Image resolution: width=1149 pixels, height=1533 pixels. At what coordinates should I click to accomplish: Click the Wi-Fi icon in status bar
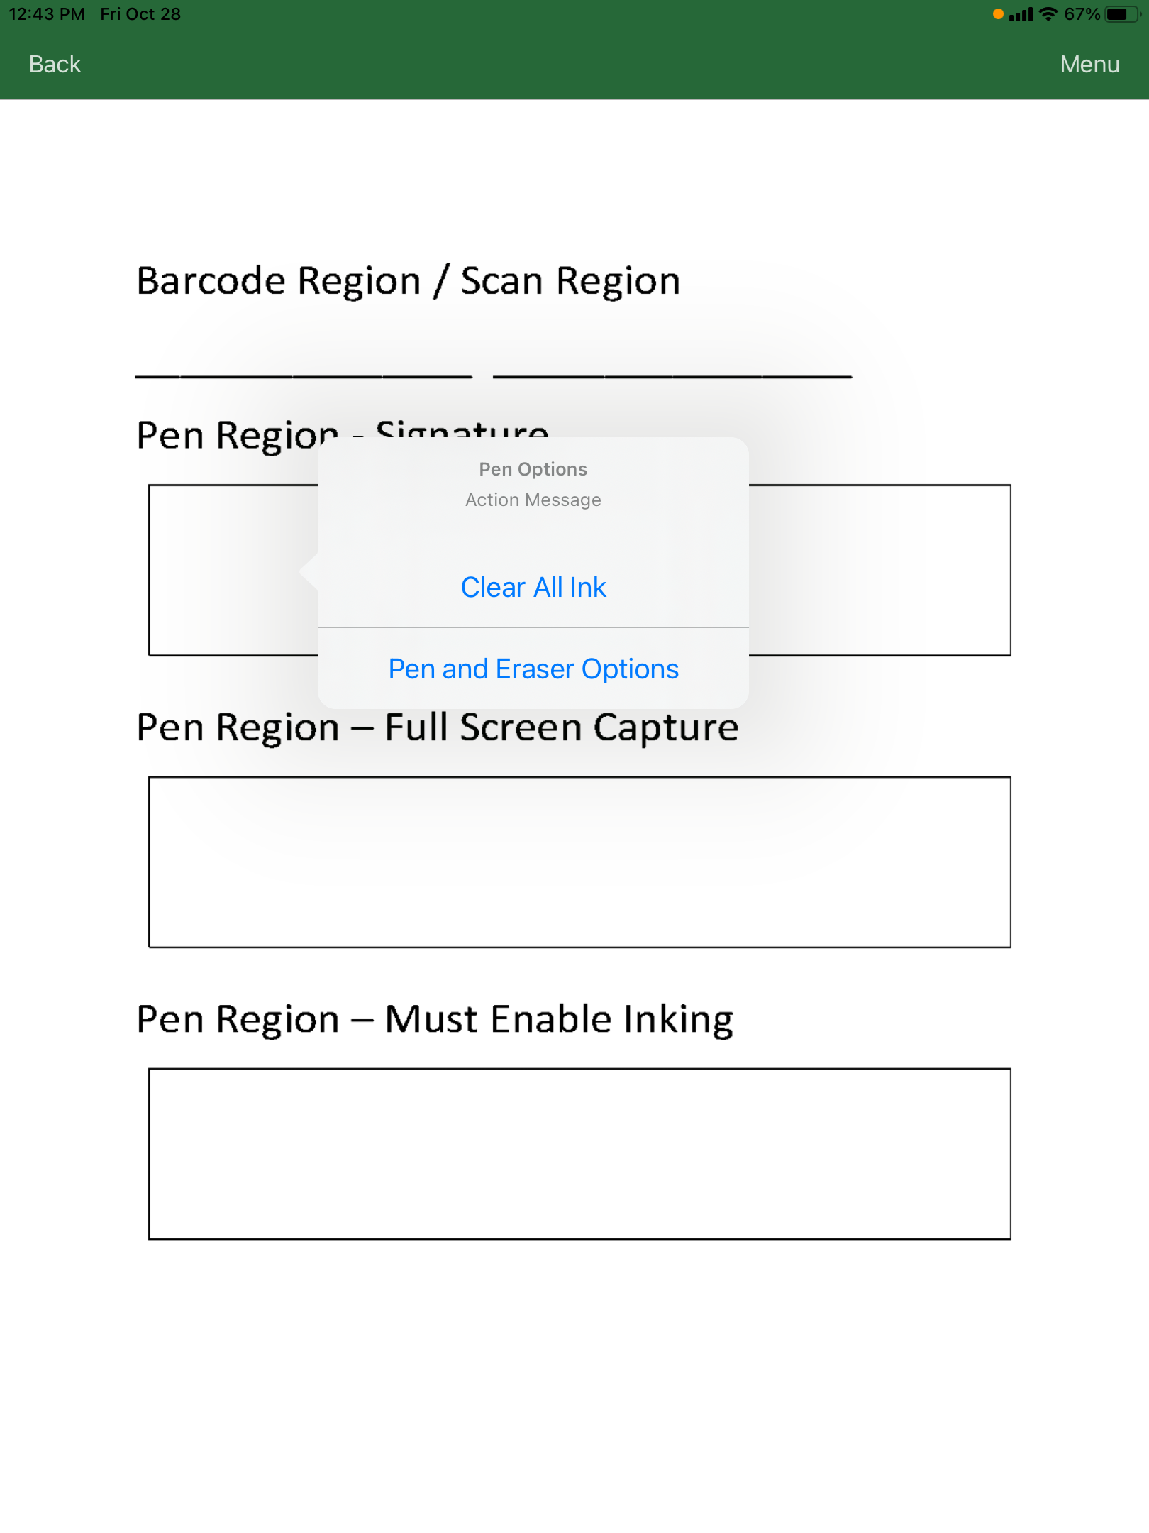(1048, 14)
